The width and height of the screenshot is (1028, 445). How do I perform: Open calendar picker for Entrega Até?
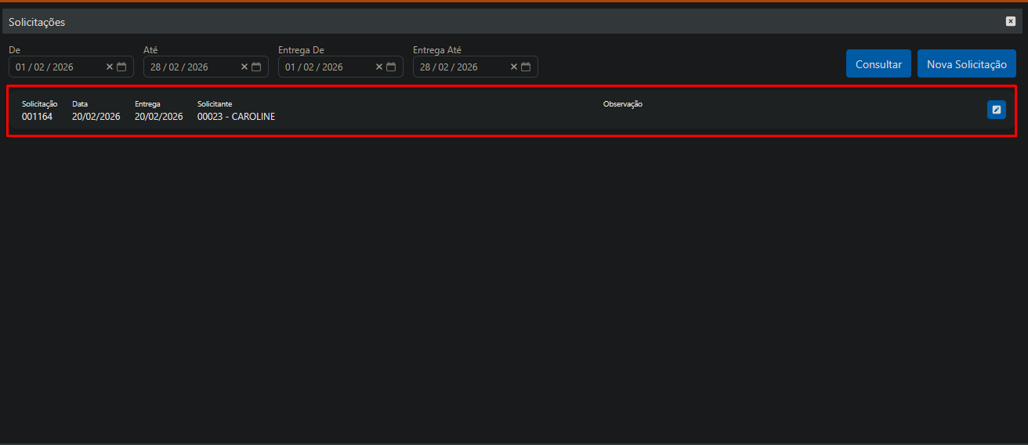point(526,67)
